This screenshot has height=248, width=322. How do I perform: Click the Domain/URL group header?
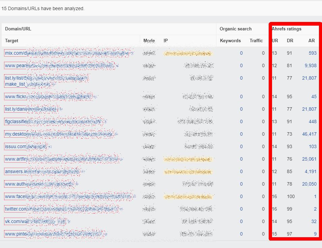tap(18, 29)
